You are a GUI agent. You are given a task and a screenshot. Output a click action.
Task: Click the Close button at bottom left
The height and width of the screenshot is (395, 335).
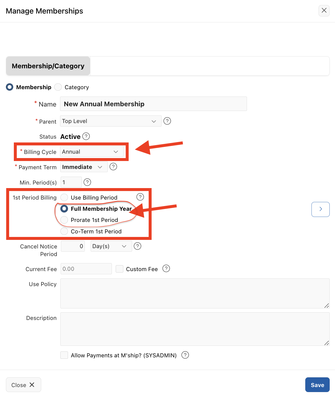pyautogui.click(x=23, y=385)
